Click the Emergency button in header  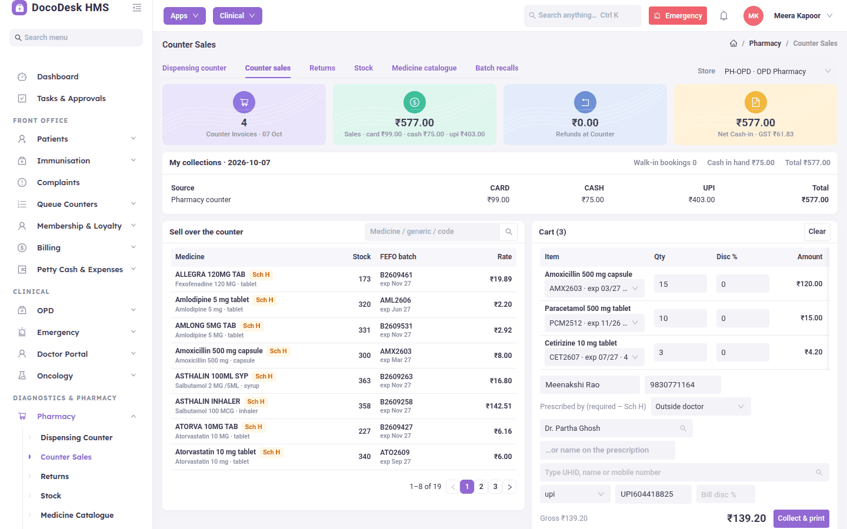click(678, 16)
